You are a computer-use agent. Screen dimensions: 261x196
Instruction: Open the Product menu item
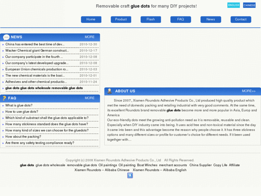pos(121,19)
